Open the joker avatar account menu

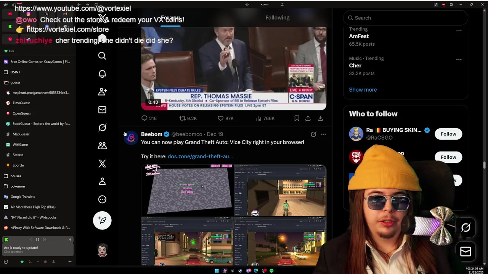tap(102, 250)
